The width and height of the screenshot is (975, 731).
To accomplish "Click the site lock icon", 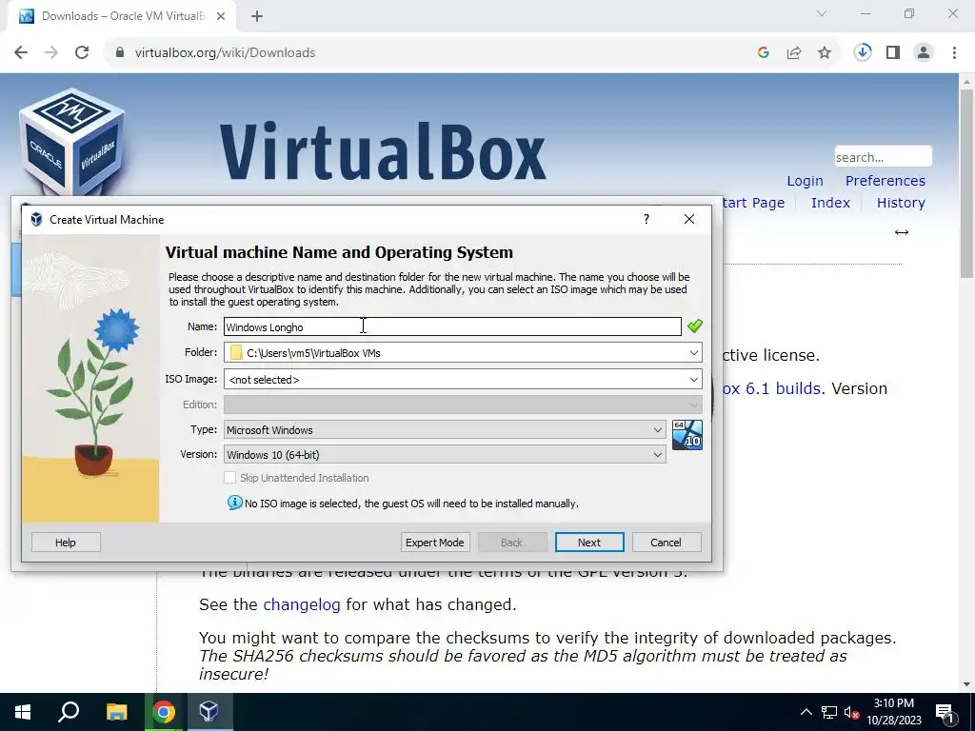I will [120, 53].
